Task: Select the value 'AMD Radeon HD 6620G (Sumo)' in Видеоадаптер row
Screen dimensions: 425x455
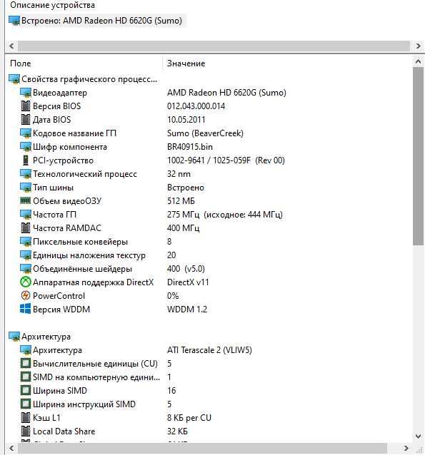Action: [226, 93]
